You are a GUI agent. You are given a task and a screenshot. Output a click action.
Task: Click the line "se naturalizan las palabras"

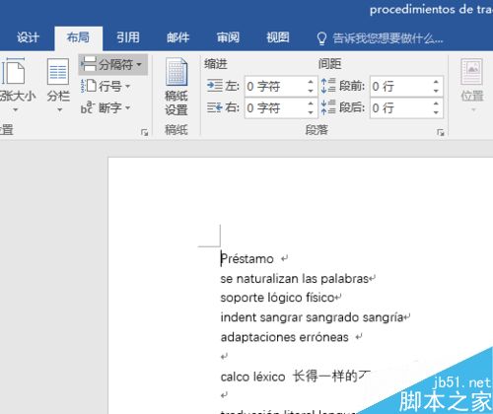(x=294, y=279)
